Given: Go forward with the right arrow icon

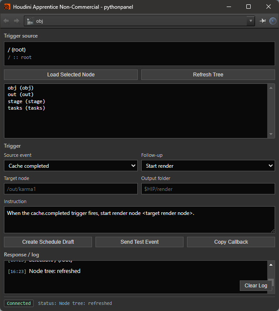Looking at the screenshot, I should pos(17,21).
